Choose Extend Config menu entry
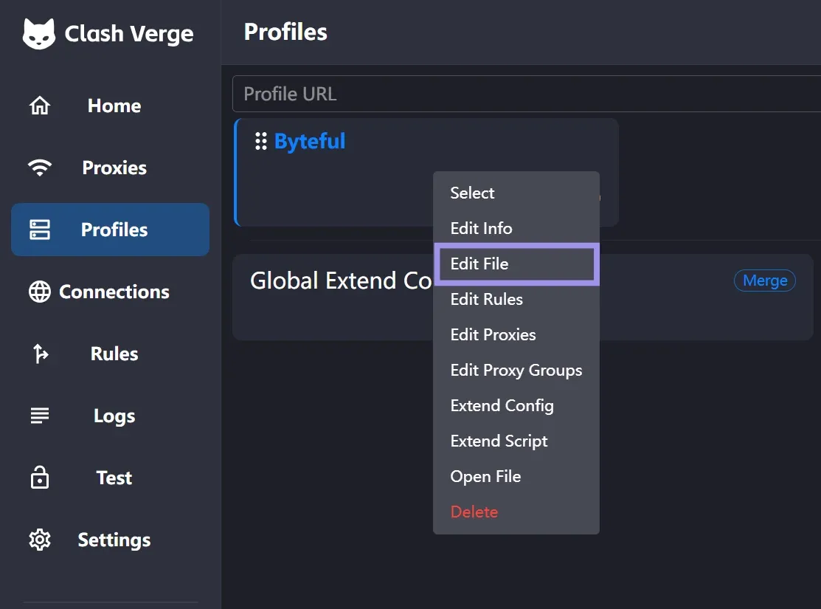This screenshot has height=609, width=821. (516, 406)
